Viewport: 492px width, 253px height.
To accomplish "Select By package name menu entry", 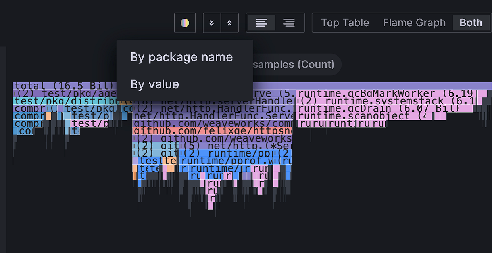I will [181, 57].
